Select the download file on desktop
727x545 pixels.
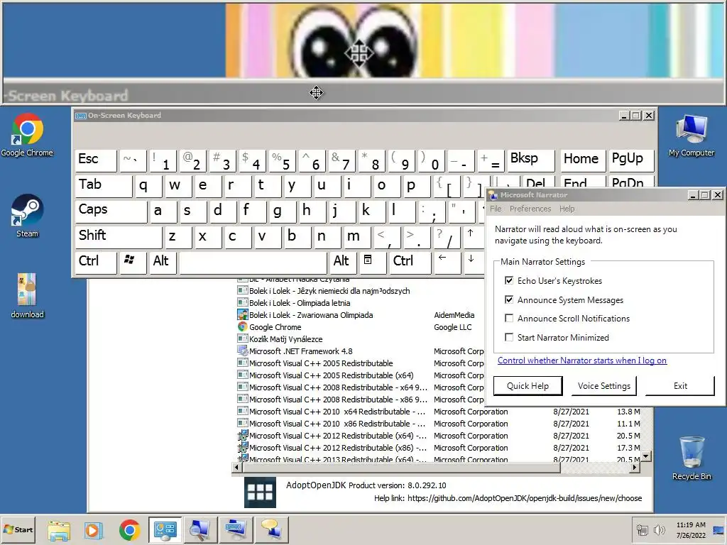click(x=27, y=296)
